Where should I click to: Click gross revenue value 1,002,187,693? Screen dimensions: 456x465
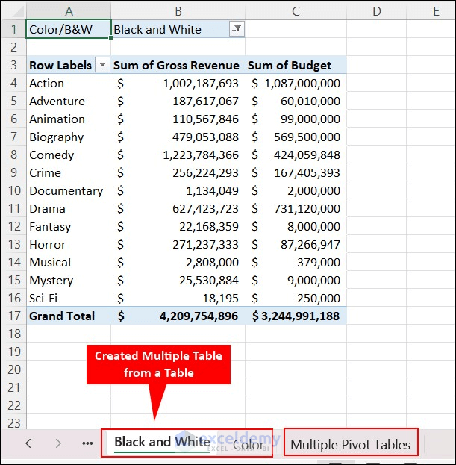coord(201,84)
